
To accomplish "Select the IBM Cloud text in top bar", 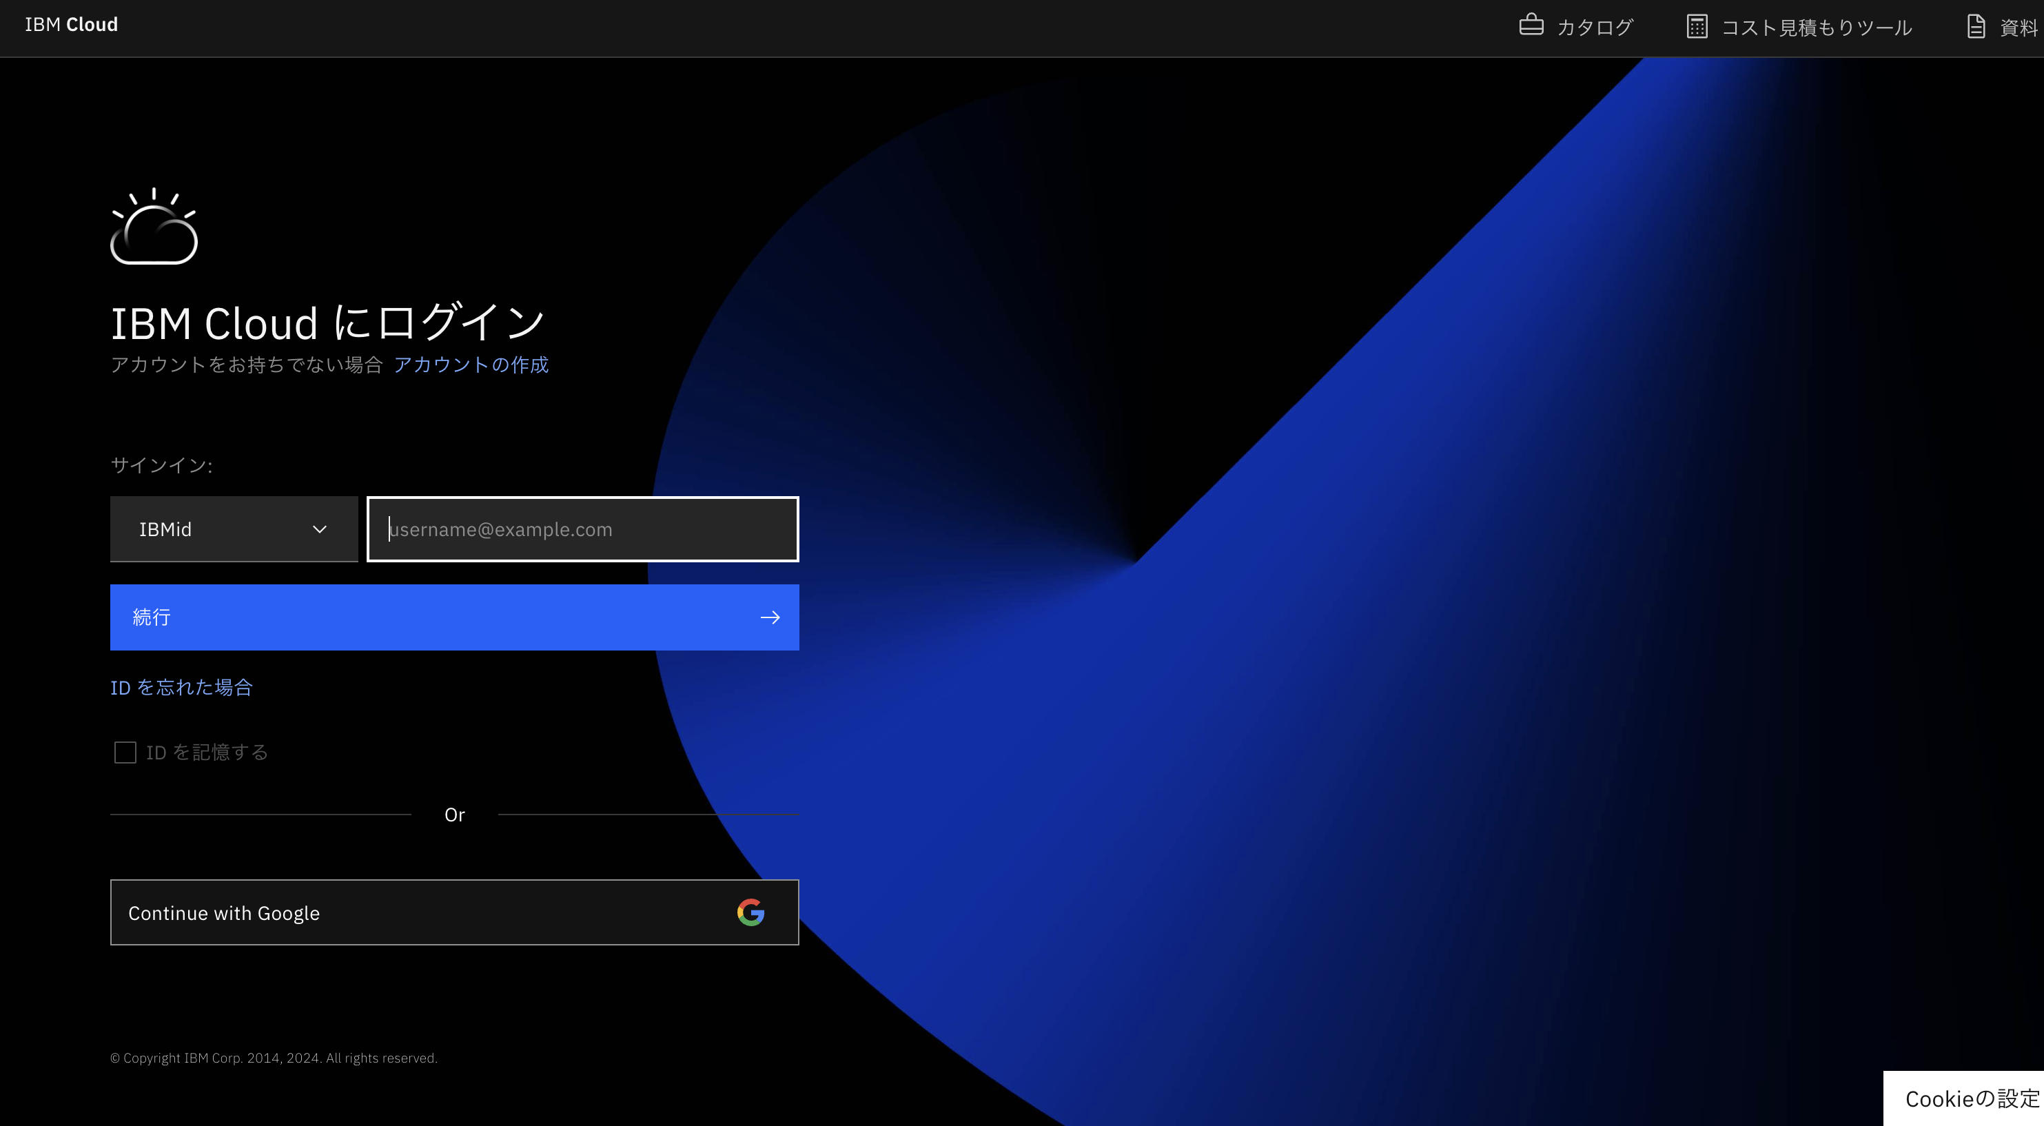I will click(72, 24).
